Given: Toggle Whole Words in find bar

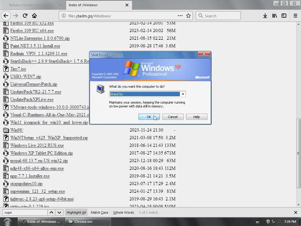Looking at the screenshot, I should (x=123, y=212).
